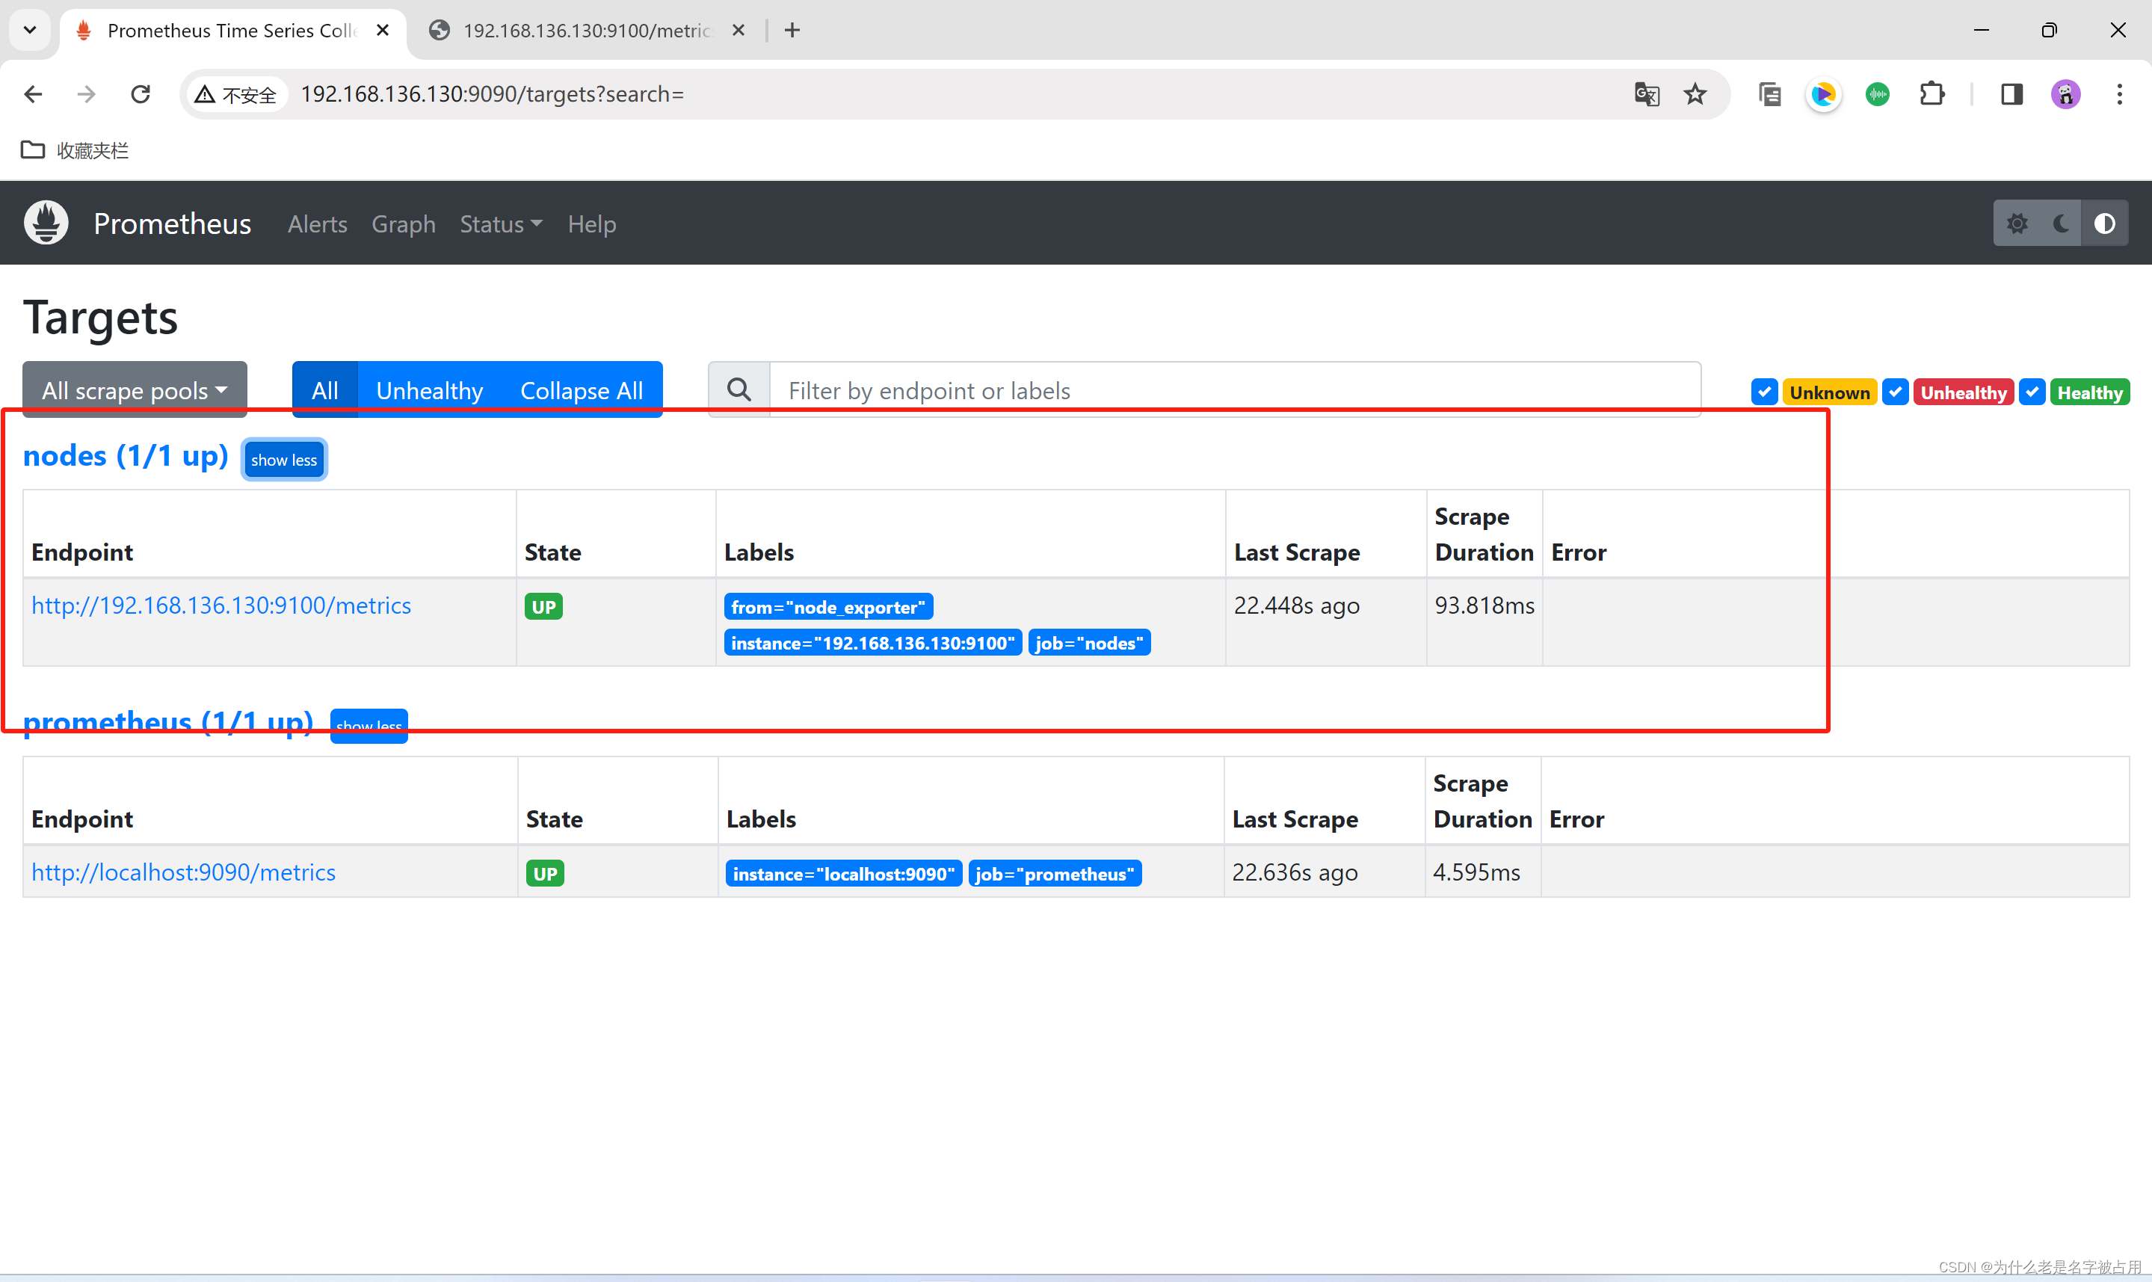Viewport: 2152px width, 1282px height.
Task: Switch to the 192.168.136.130:9100 metrics tab
Action: click(x=588, y=30)
